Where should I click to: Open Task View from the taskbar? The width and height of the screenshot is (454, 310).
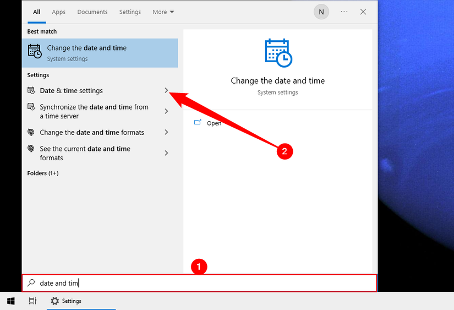[x=32, y=301]
